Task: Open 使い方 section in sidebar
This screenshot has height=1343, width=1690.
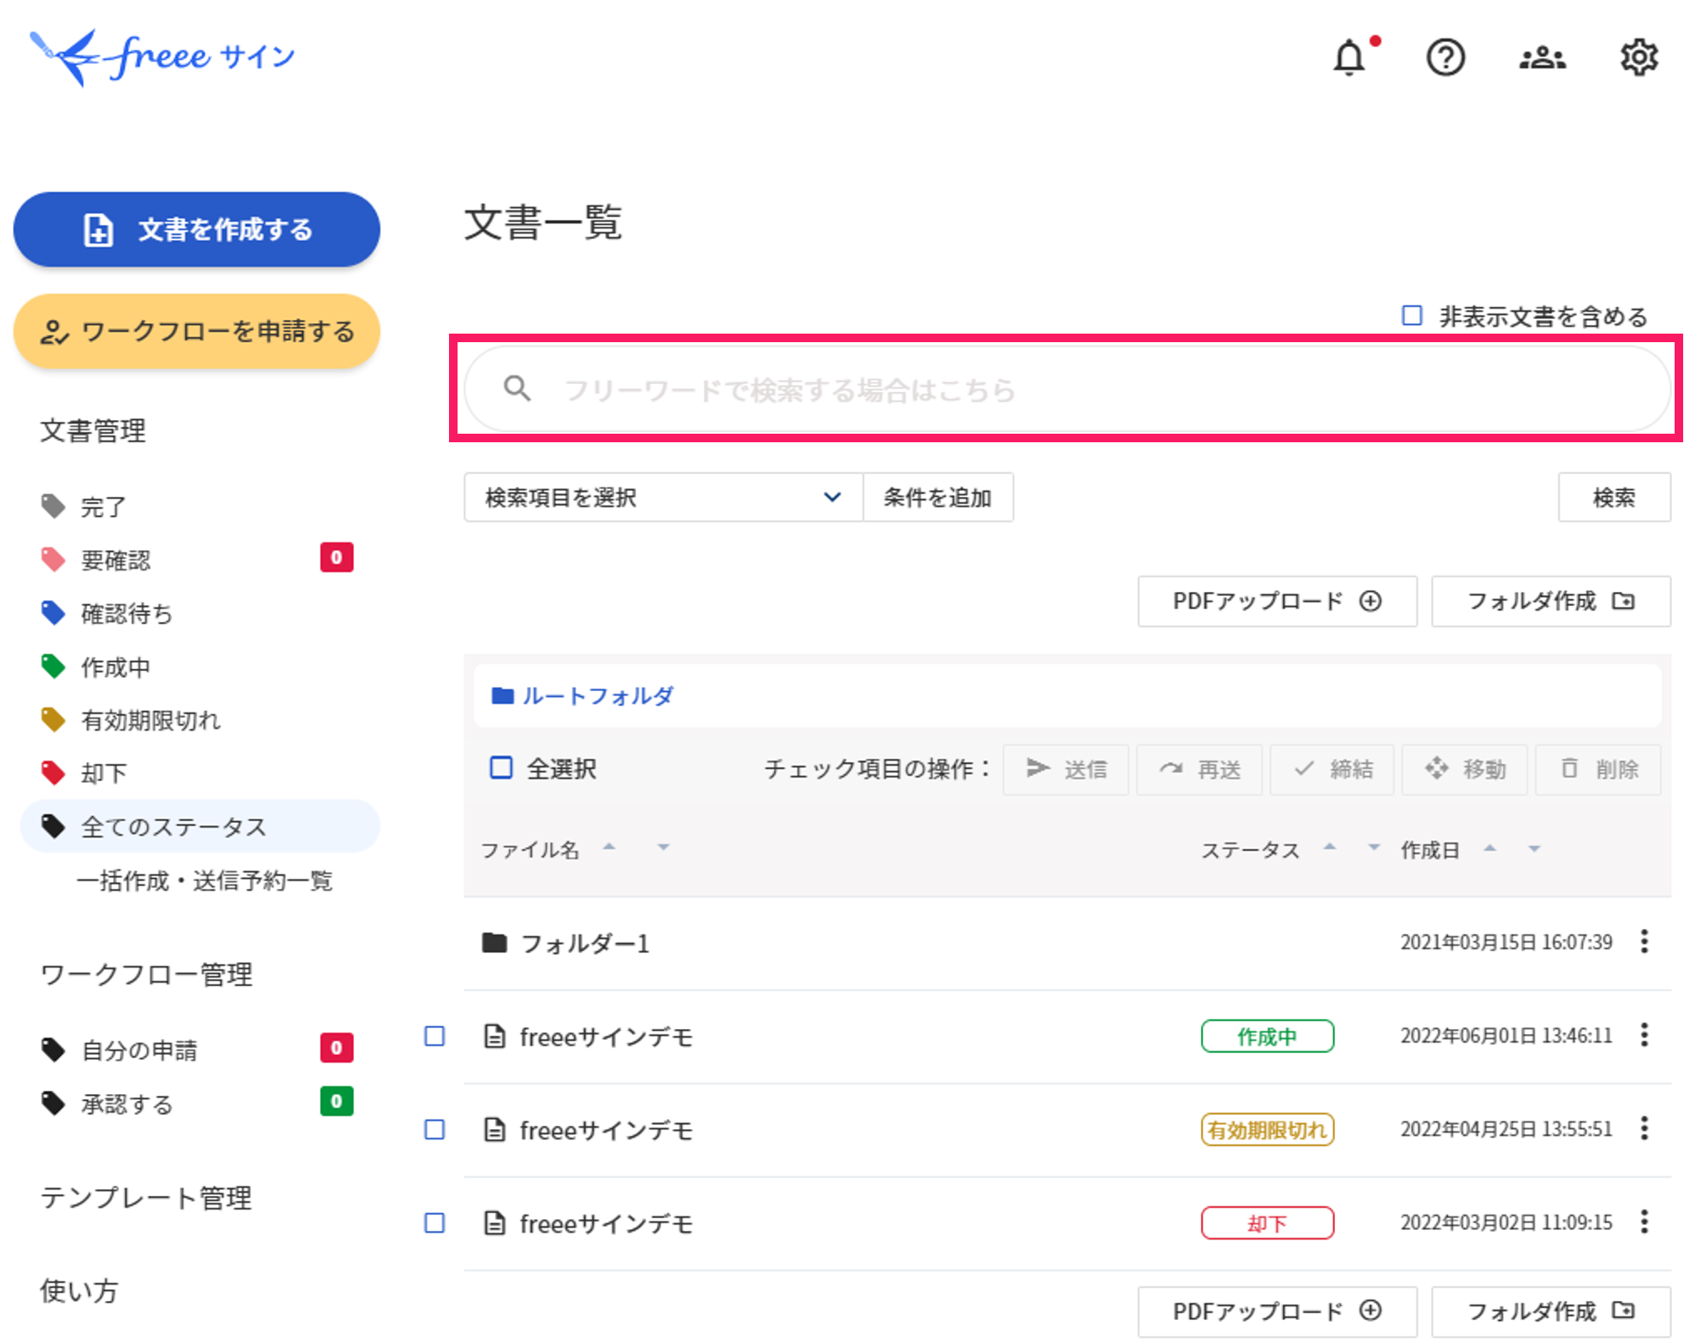Action: pos(79,1290)
